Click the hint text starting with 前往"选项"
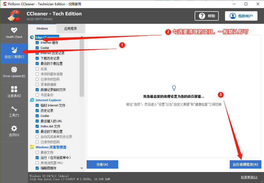The width and height of the screenshot is (264, 183). [x=174, y=105]
